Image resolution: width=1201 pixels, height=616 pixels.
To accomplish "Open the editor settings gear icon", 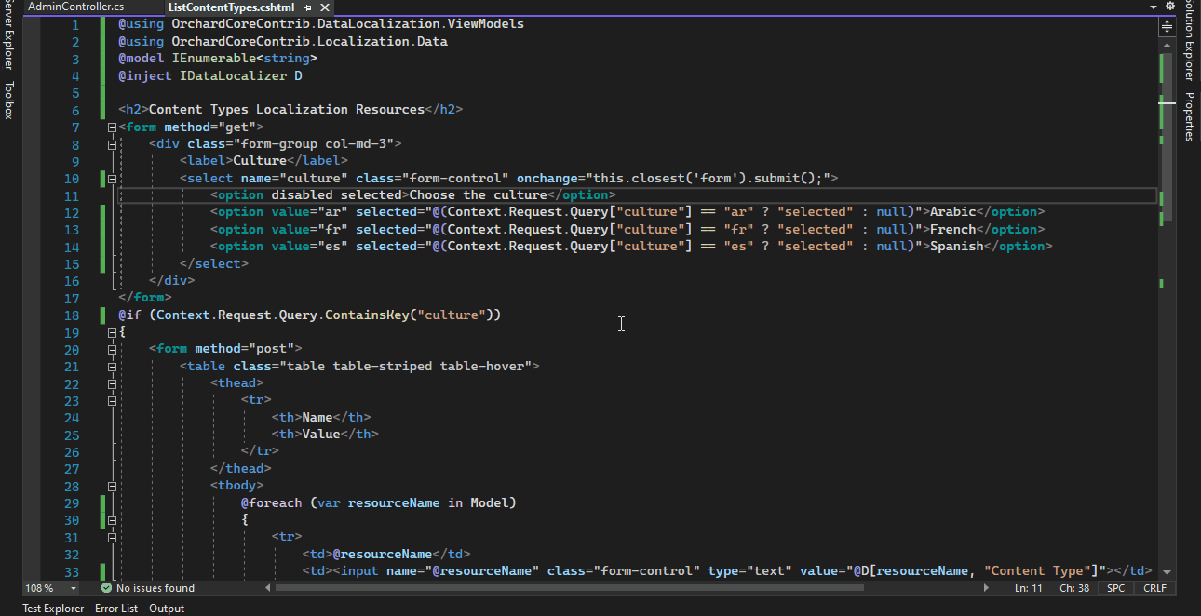I will pyautogui.click(x=1169, y=6).
